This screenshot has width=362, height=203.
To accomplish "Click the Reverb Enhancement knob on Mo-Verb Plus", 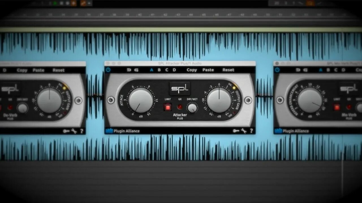I will (x=310, y=100).
